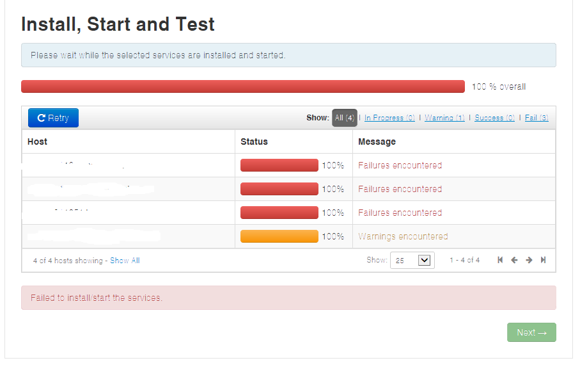Image resolution: width=580 pixels, height=372 pixels.
Task: Click the first red host progress bar
Action: [279, 165]
